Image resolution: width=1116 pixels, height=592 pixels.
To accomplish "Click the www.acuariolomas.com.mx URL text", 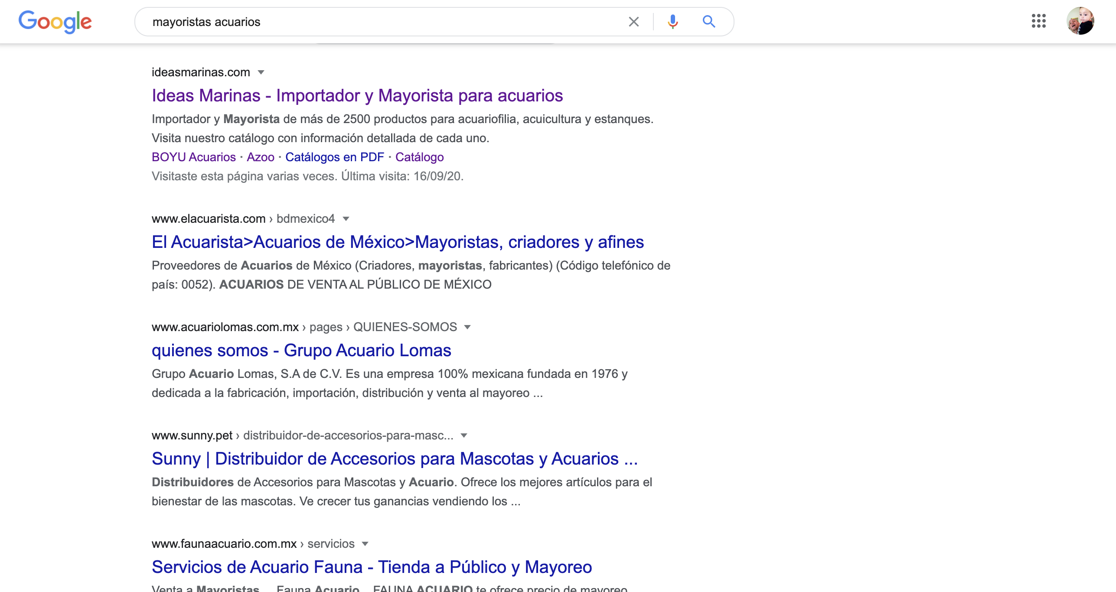I will (x=225, y=327).
